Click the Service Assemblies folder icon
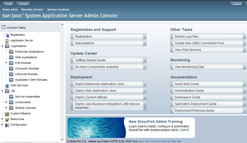Viewport: 247px width, 143px height. point(11,97)
